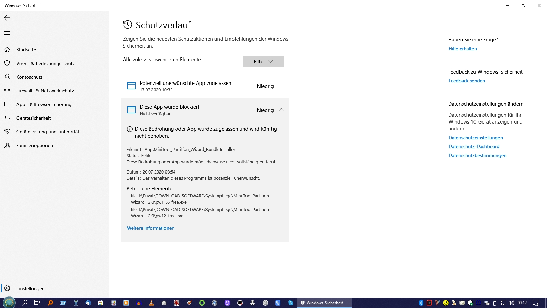Image resolution: width=547 pixels, height=308 pixels.
Task: Click the heart icon for Geräteleistung
Action: (7, 131)
